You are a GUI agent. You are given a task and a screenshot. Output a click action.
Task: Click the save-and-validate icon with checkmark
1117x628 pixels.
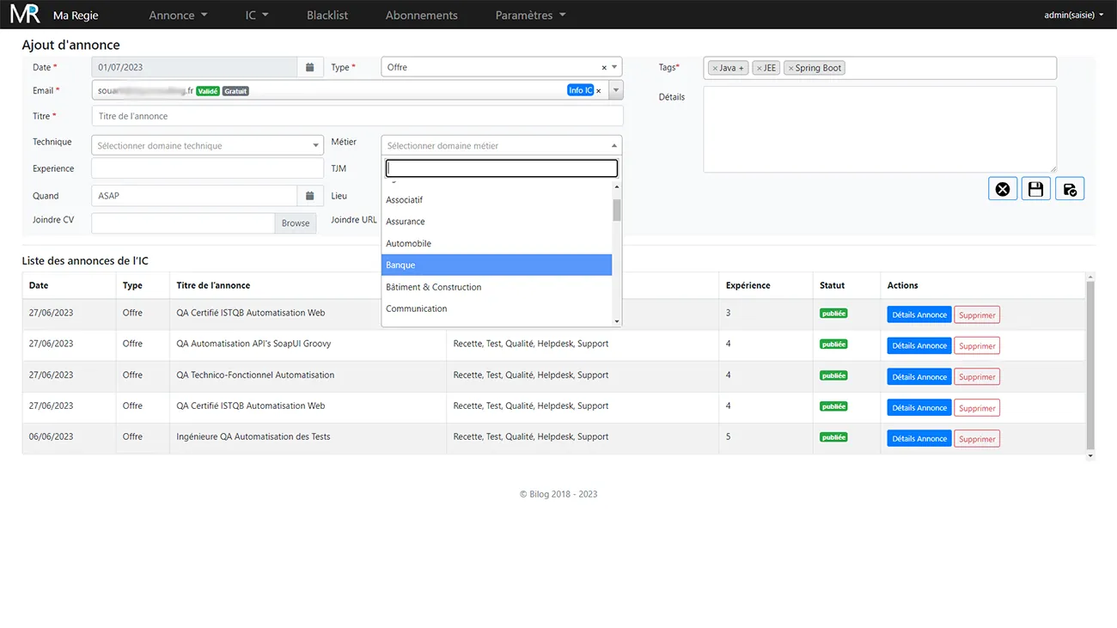[1070, 189]
